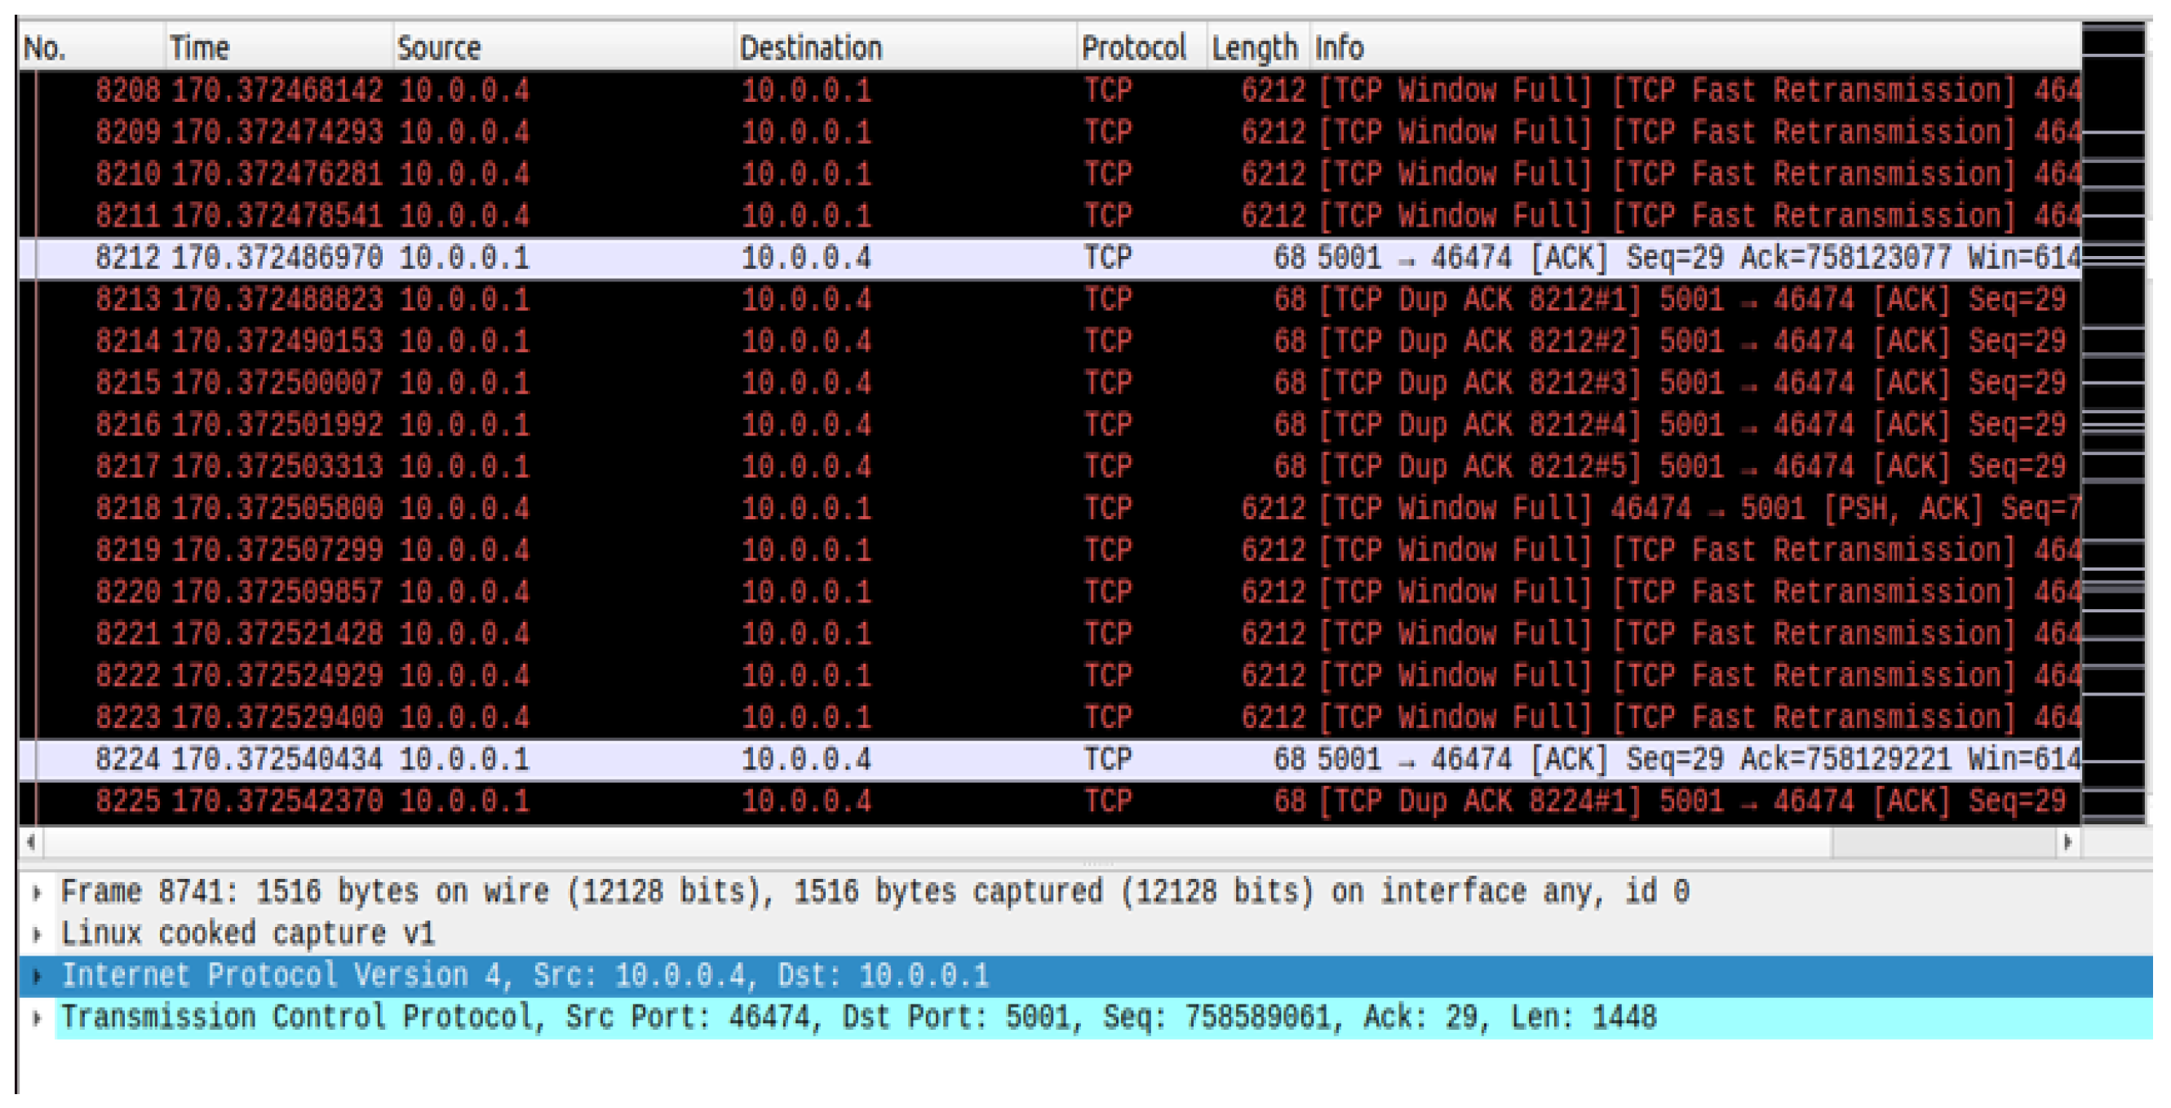
Task: Click the Info column header
Action: pyautogui.click(x=1340, y=48)
